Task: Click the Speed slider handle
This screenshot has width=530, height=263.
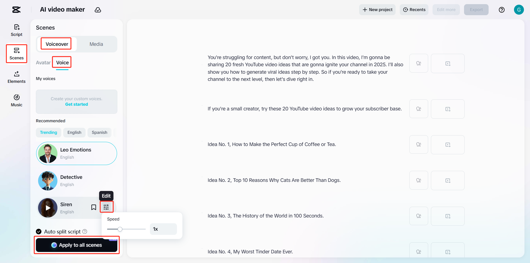Action: pyautogui.click(x=120, y=229)
